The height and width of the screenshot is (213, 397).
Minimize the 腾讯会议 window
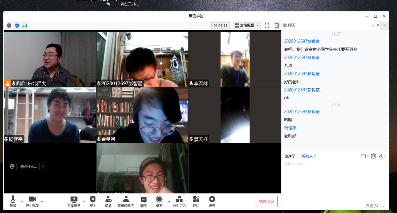[367, 16]
